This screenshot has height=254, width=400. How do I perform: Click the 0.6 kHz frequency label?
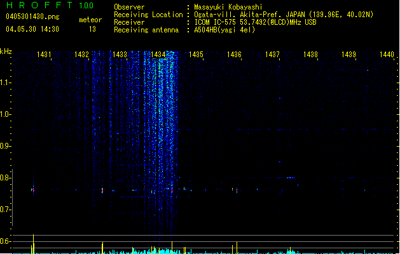pos(5,241)
